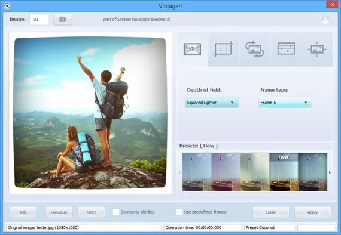This screenshot has height=235, width=341.
Task: Open the adjustment sliders tab icon
Action: 286,48
